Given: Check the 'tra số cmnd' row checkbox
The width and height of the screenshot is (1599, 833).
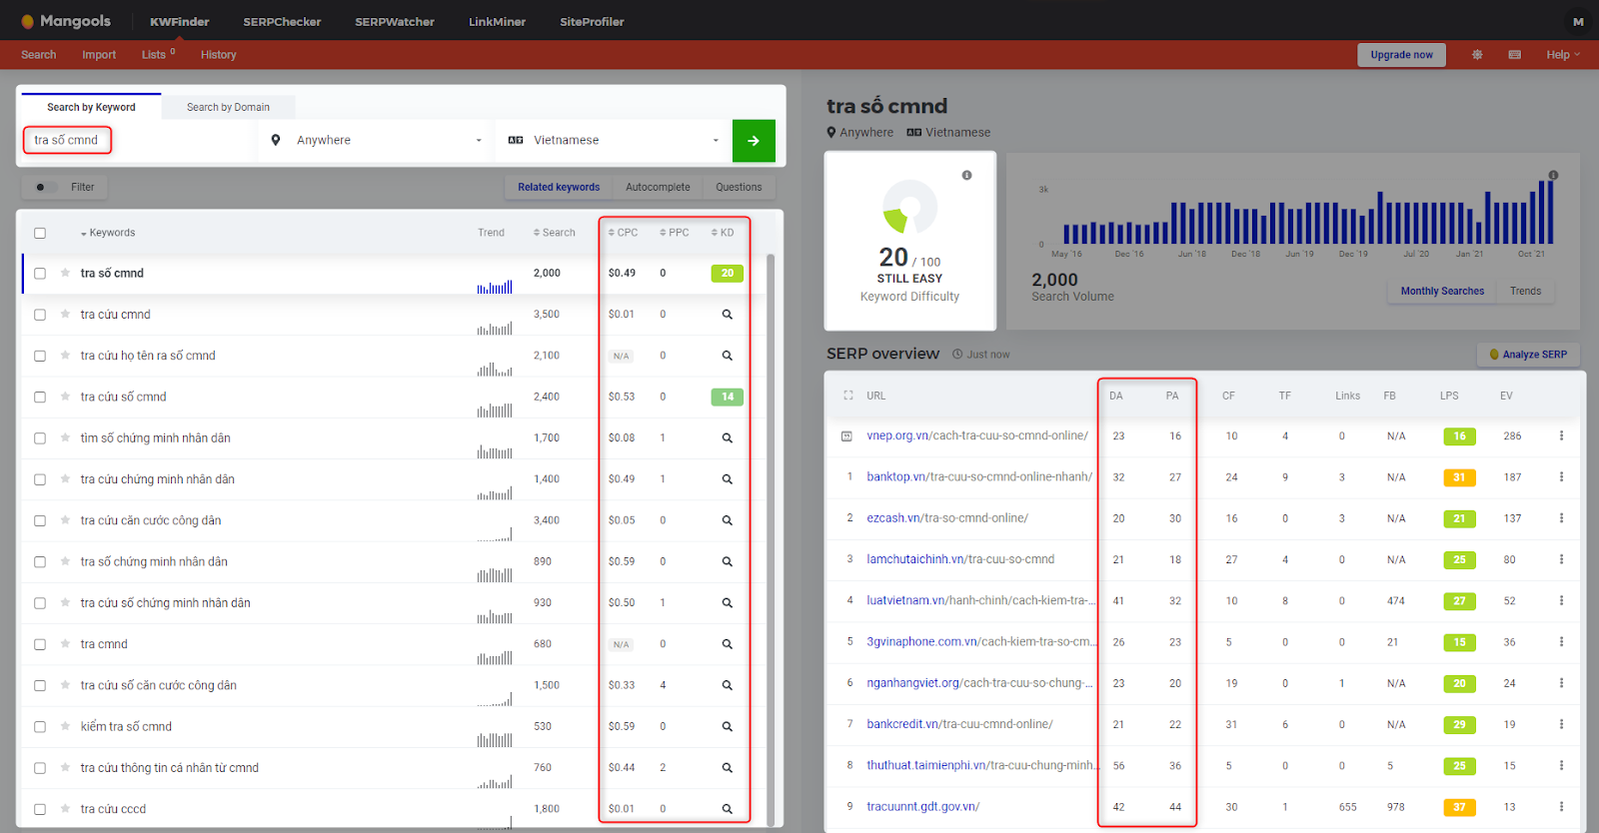Looking at the screenshot, I should point(40,273).
